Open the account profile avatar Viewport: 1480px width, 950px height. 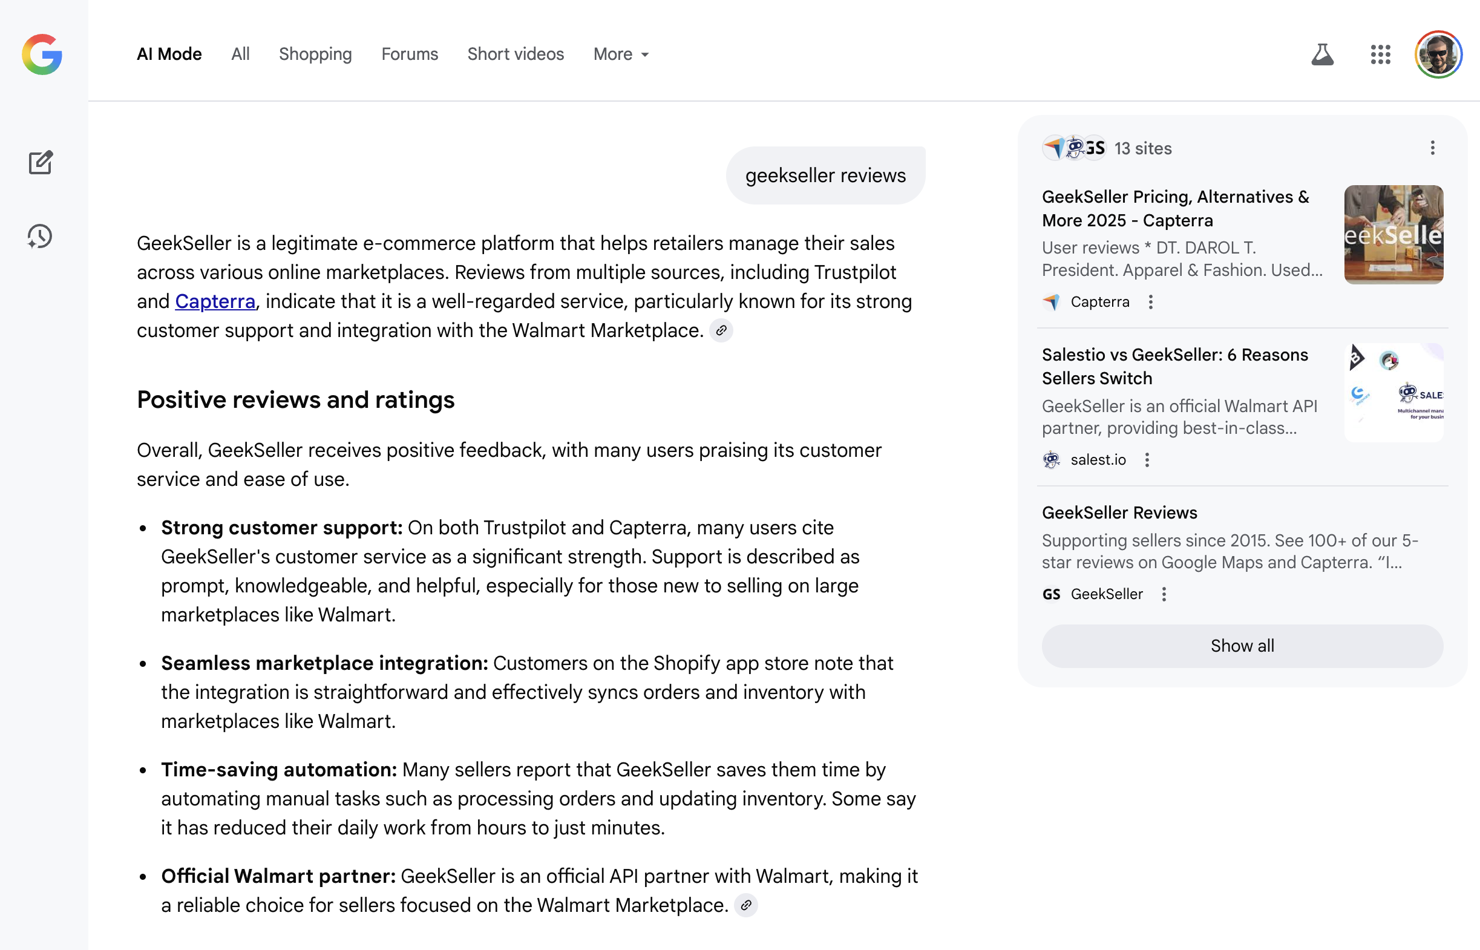click(x=1438, y=54)
